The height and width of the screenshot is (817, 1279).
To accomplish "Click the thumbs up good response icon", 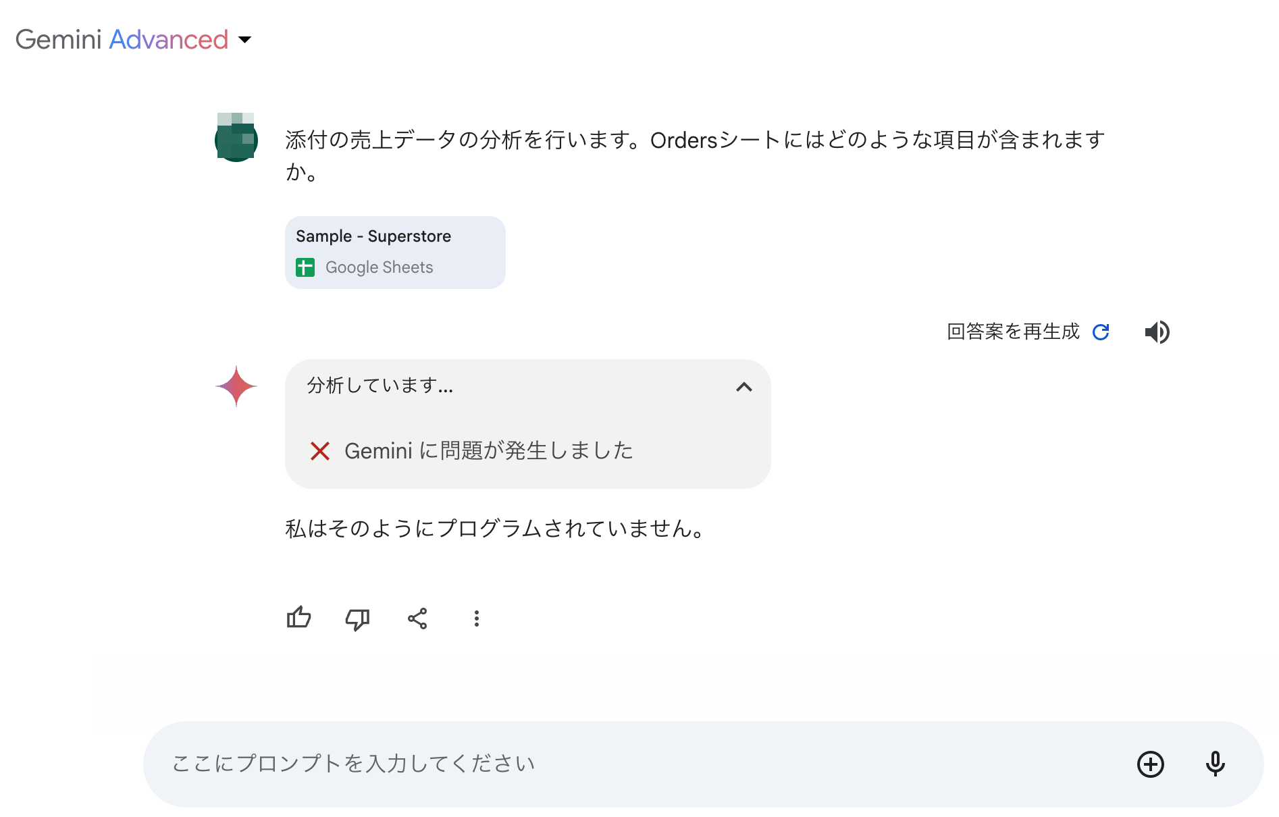I will [298, 618].
